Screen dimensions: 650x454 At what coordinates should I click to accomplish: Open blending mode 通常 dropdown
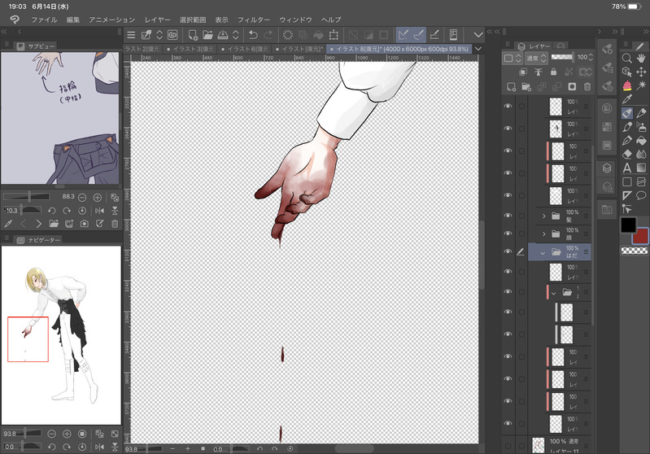click(536, 59)
